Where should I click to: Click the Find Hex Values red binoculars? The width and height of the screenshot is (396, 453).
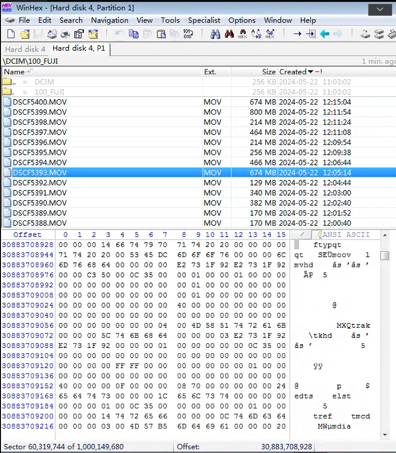(x=229, y=34)
